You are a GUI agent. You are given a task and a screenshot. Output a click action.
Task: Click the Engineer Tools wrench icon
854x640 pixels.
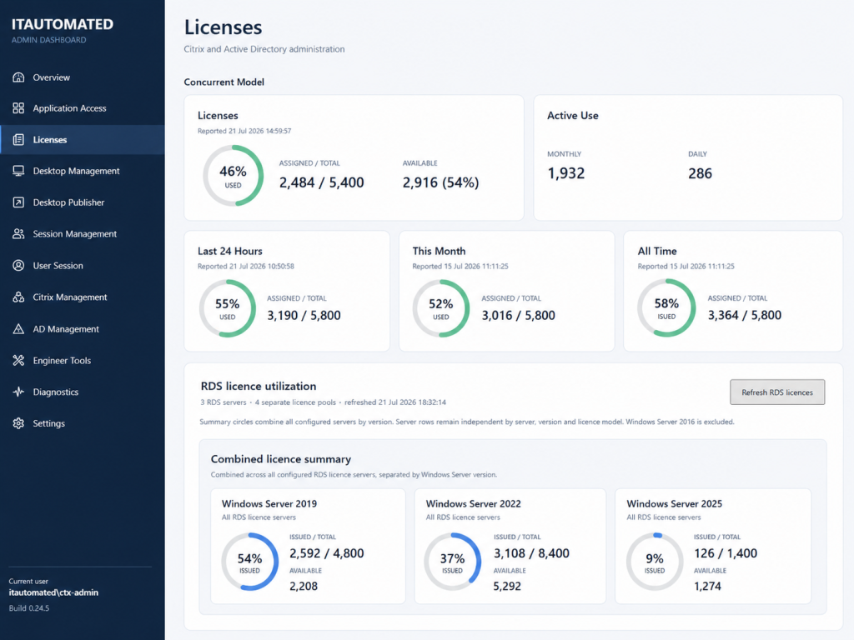[18, 360]
